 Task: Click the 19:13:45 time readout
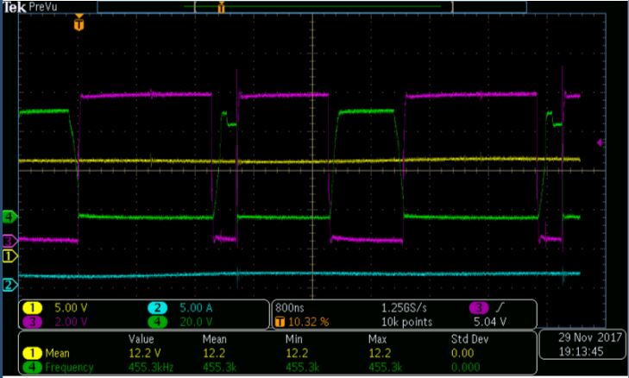click(x=582, y=352)
